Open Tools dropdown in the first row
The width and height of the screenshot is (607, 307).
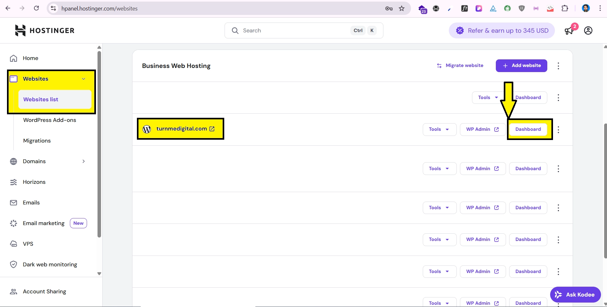[488, 97]
